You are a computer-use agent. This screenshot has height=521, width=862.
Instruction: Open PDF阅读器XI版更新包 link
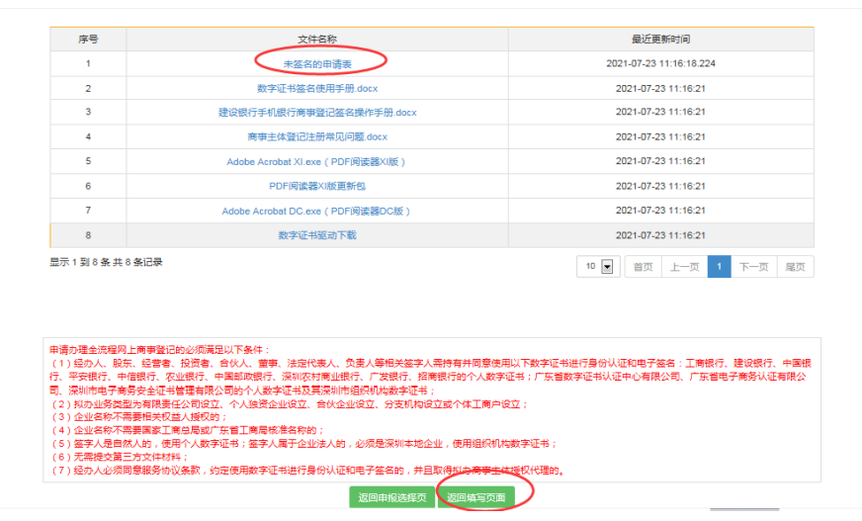click(x=317, y=186)
